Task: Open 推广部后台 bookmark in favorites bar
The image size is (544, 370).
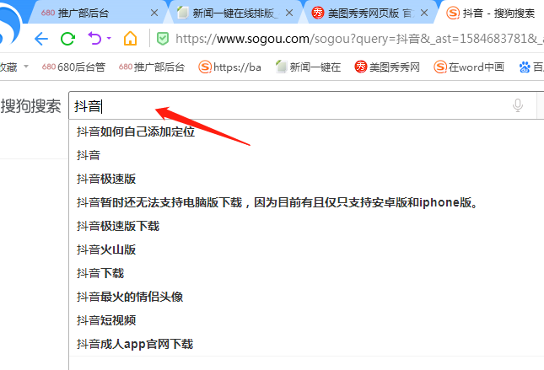Action: pyautogui.click(x=152, y=67)
